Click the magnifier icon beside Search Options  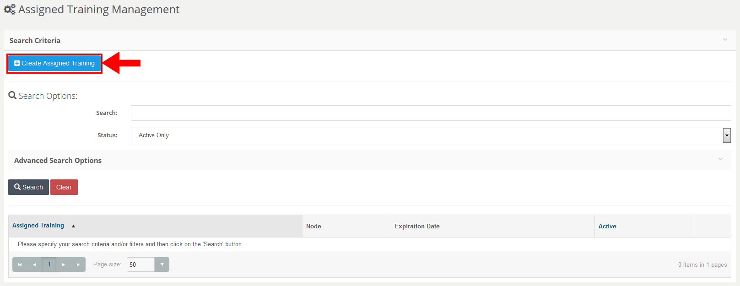pos(12,96)
